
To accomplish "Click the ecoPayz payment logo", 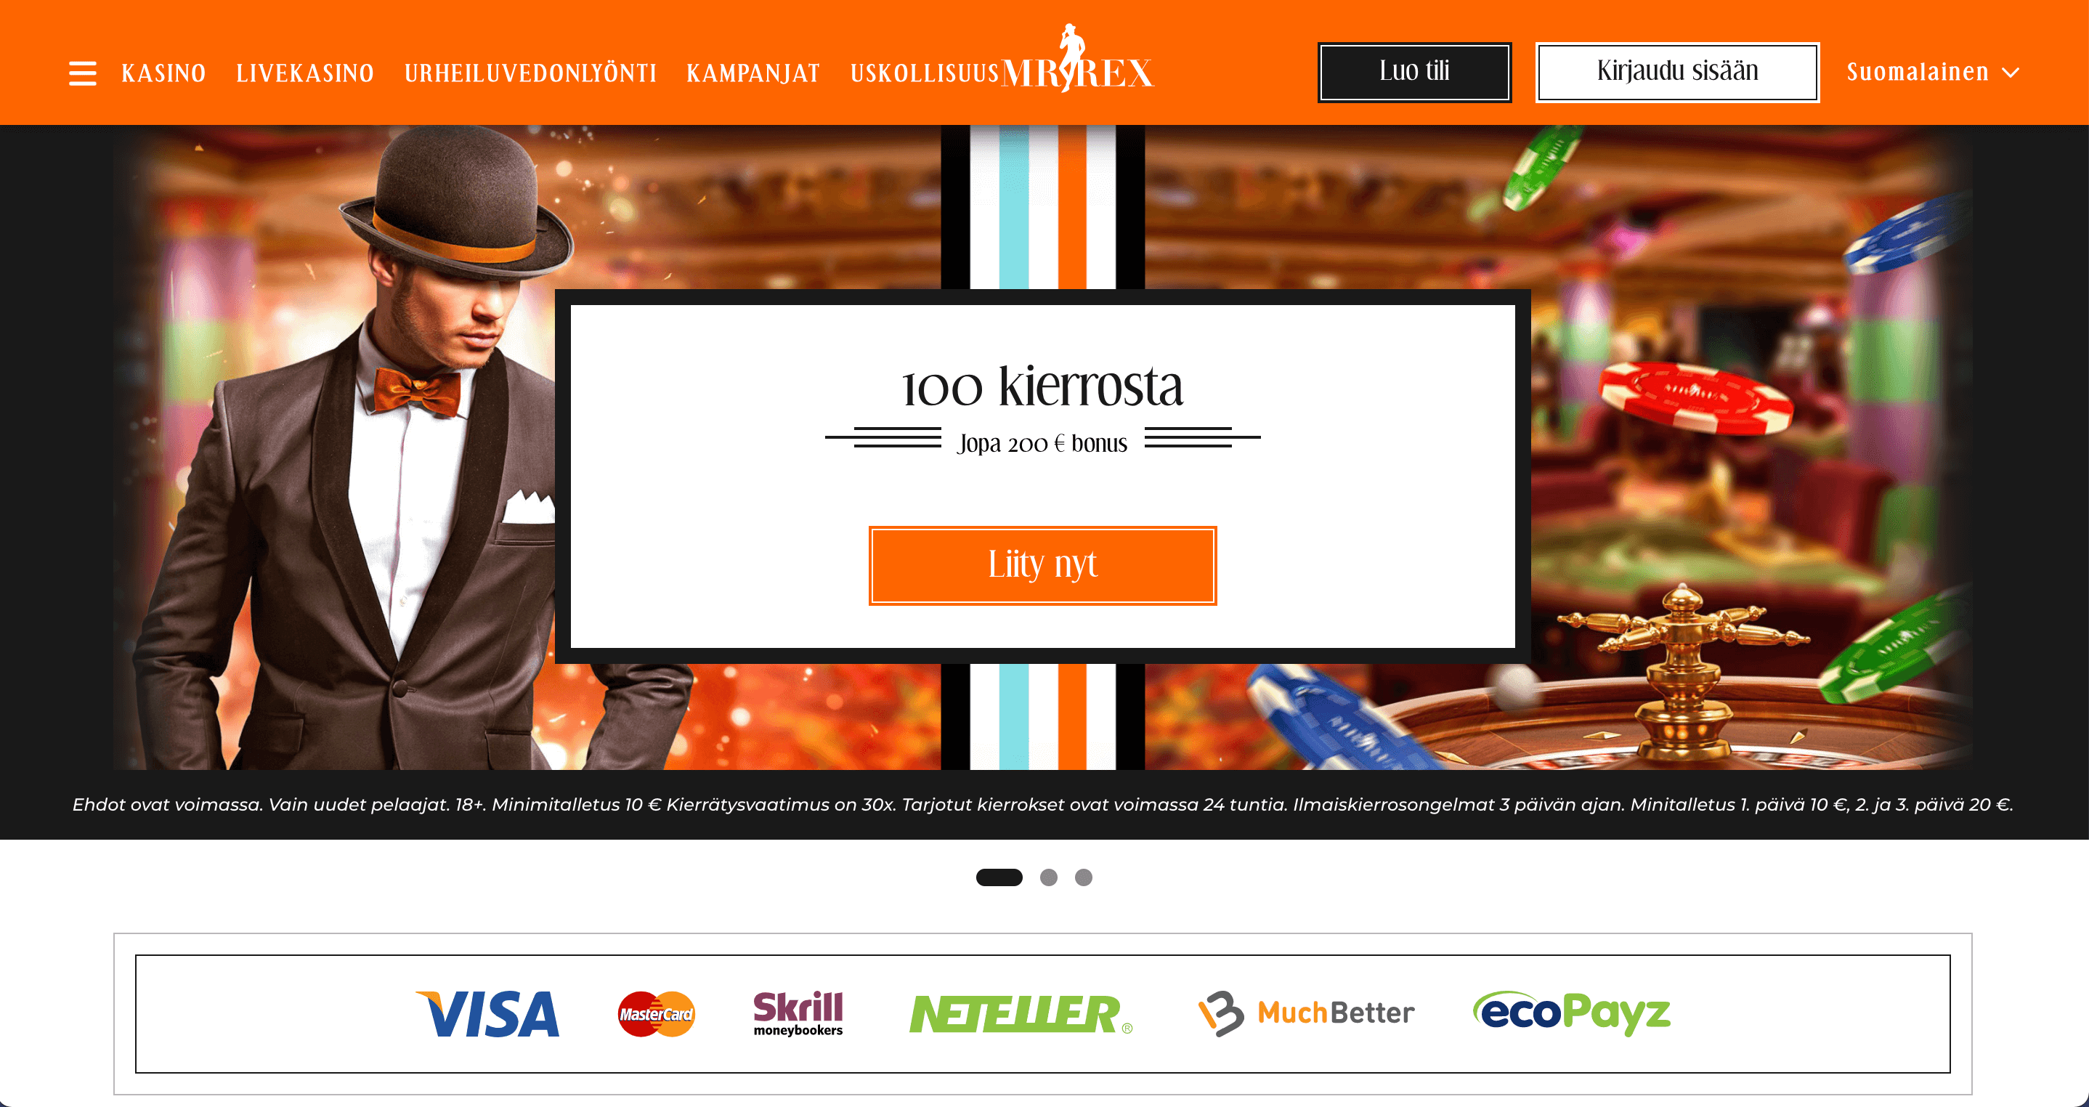I will click(x=1572, y=1013).
